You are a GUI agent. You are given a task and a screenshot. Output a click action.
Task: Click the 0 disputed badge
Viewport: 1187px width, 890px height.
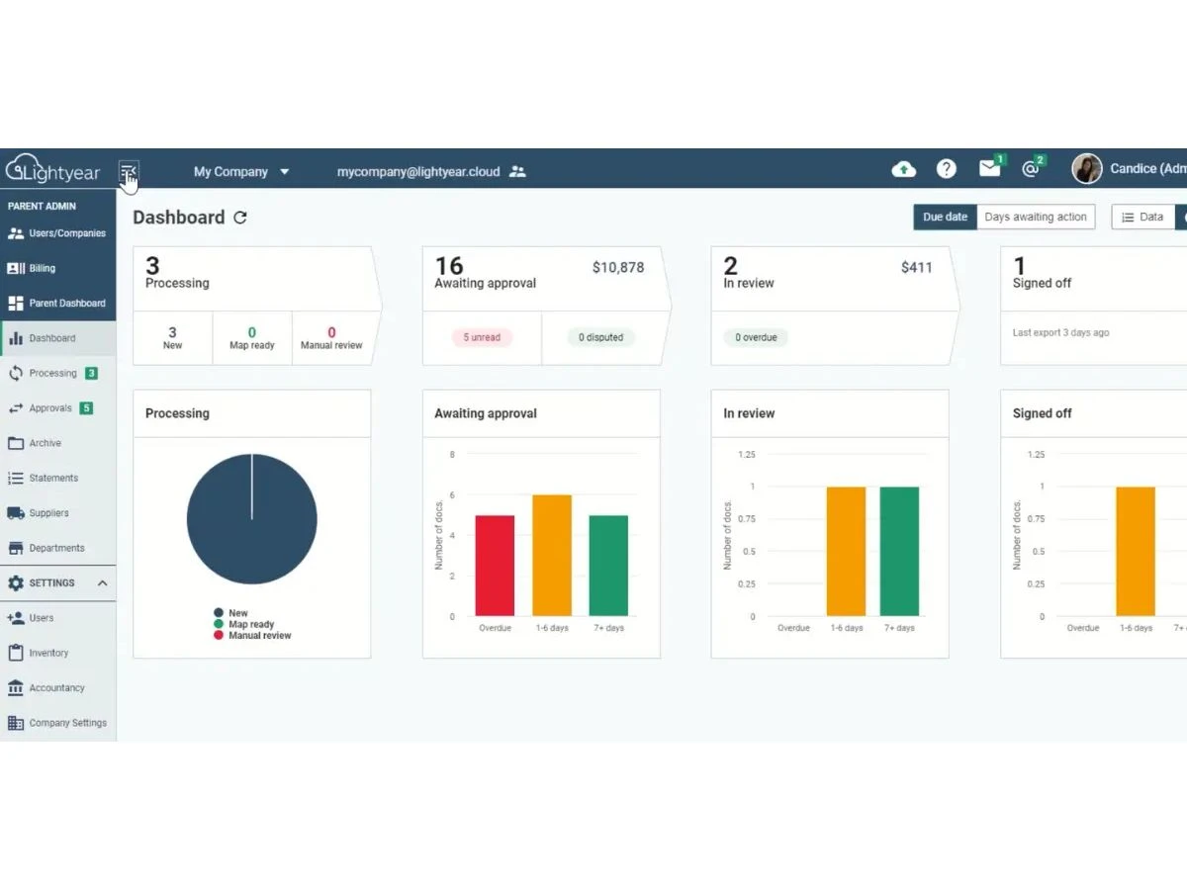(x=602, y=338)
